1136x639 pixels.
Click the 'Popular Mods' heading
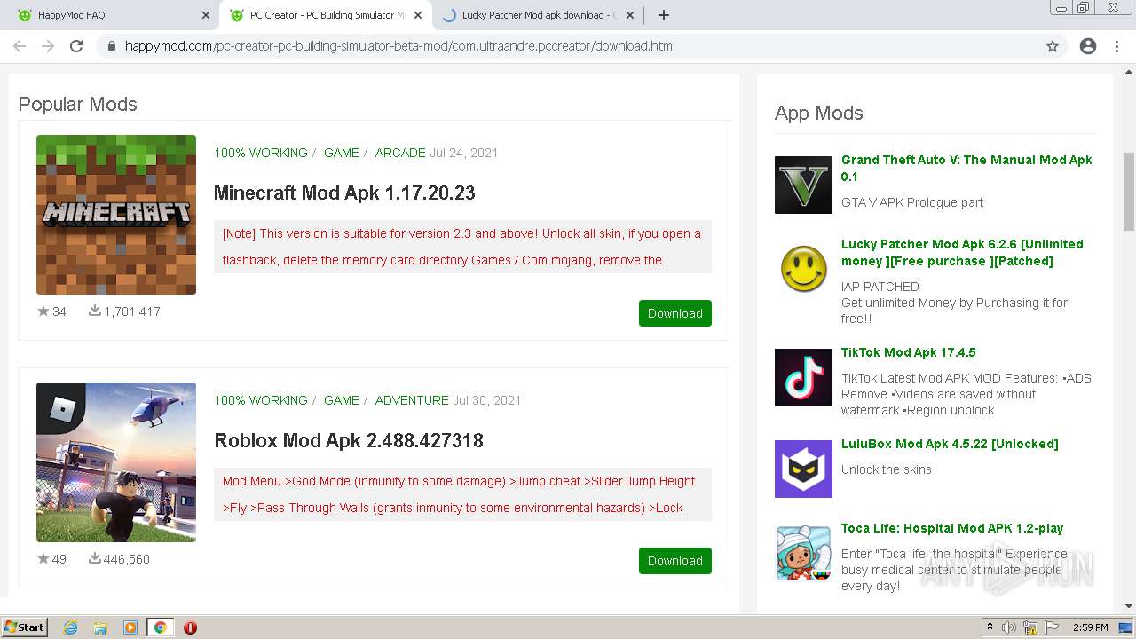pos(78,104)
